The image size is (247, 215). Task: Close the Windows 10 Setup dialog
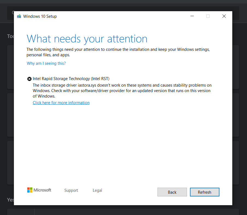pos(224,16)
